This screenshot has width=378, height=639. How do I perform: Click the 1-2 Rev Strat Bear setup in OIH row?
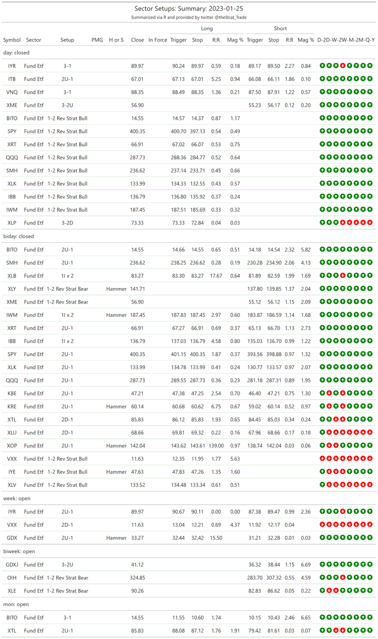click(68, 578)
